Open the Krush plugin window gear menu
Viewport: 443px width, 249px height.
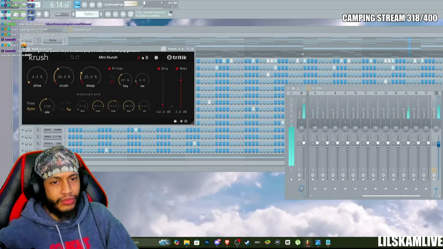28,49
